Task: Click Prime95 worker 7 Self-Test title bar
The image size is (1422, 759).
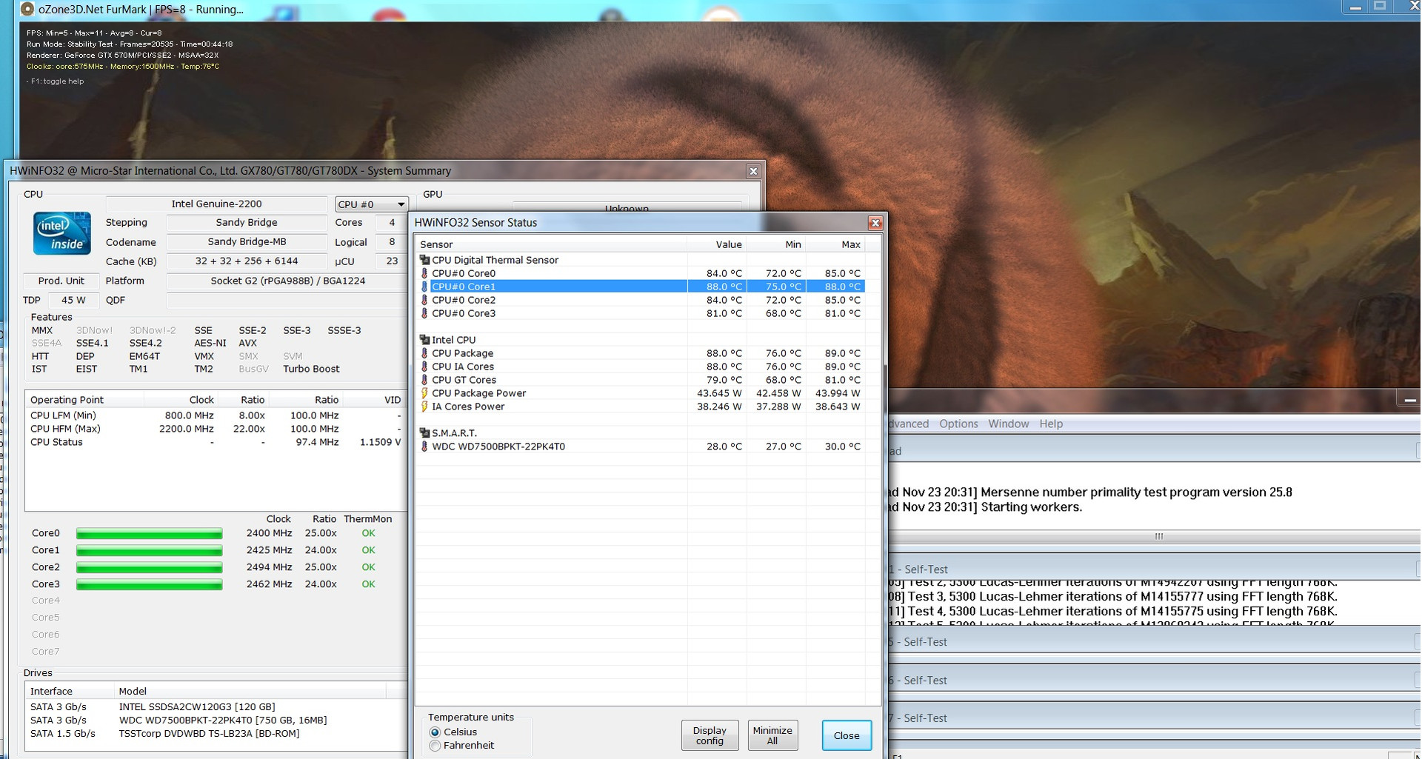Action: point(1153,718)
